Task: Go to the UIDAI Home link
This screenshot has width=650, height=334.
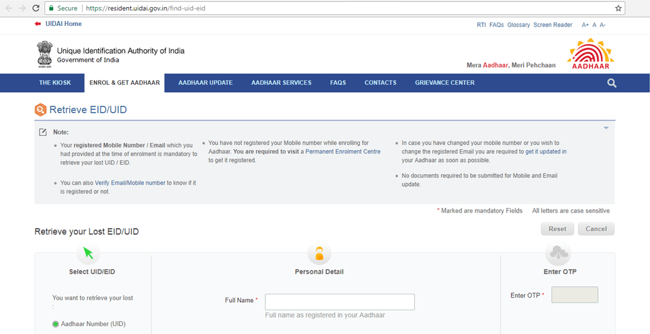Action: pyautogui.click(x=64, y=24)
